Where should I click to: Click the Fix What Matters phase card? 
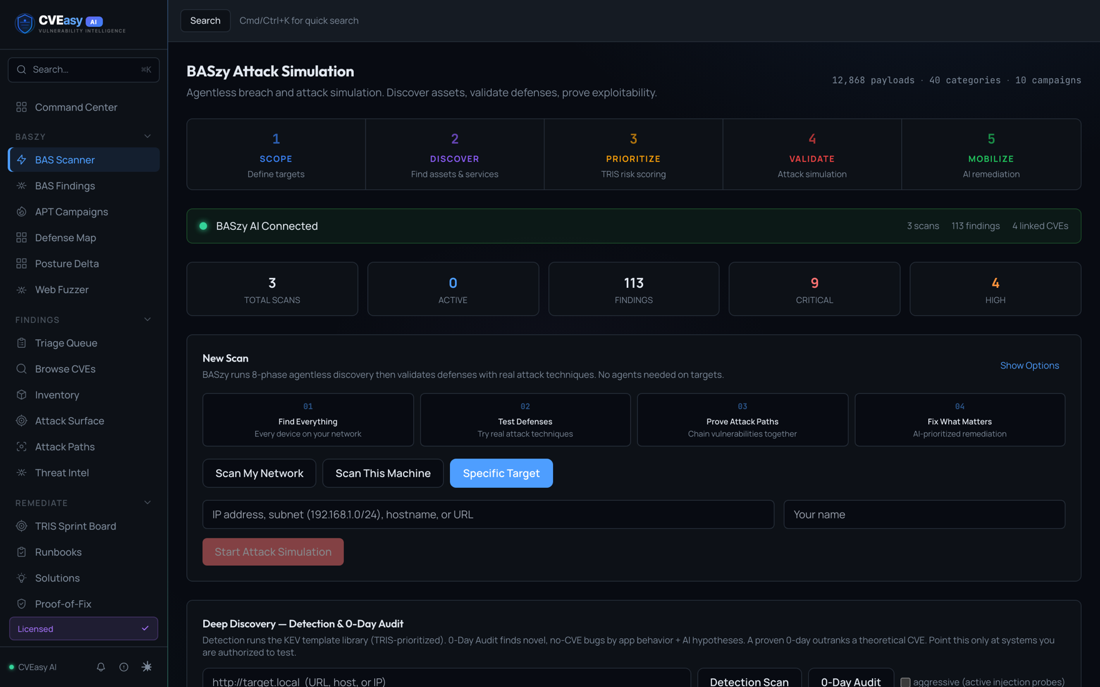pyautogui.click(x=960, y=420)
